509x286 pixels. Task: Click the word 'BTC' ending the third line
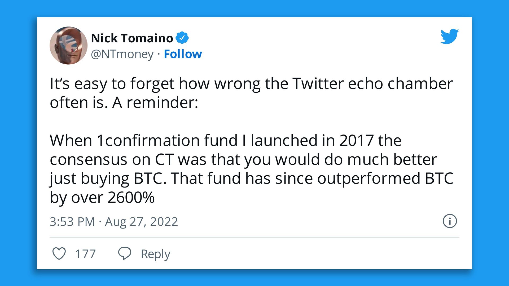(x=439, y=178)
